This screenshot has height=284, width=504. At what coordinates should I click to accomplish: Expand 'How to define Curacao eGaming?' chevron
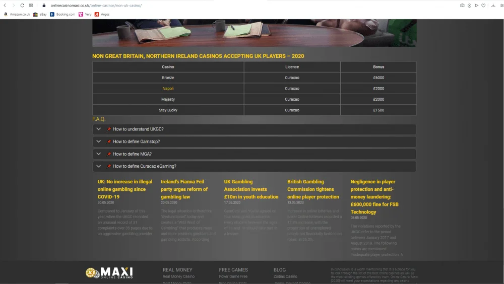click(99, 166)
